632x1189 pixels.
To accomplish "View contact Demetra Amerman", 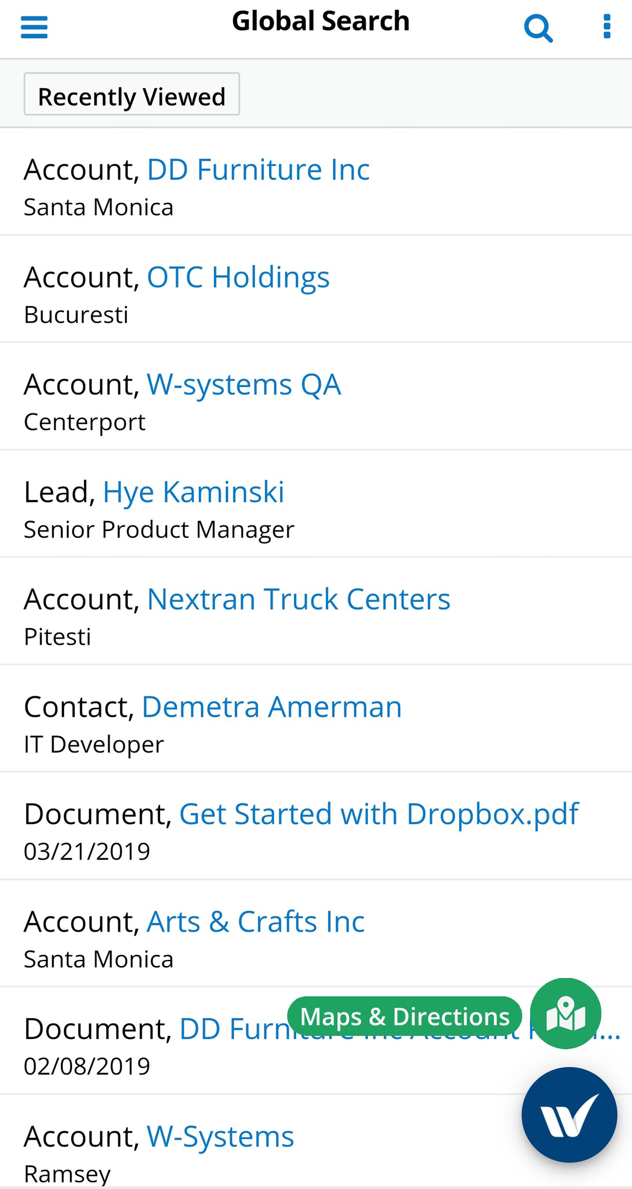I will [271, 707].
